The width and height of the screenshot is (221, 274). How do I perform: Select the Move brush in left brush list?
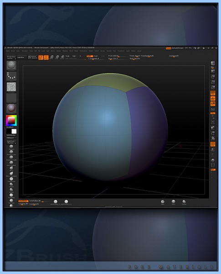tap(11, 168)
